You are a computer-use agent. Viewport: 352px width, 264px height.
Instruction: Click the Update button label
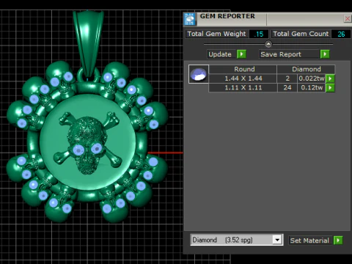[221, 54]
